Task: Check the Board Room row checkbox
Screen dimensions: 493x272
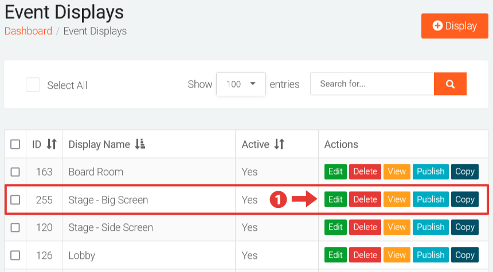Action: [15, 172]
